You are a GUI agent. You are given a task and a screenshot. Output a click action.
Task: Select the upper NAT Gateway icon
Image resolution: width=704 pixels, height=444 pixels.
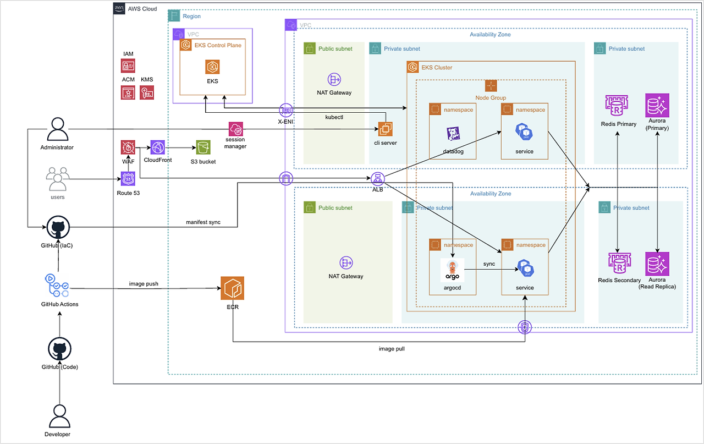(x=334, y=79)
